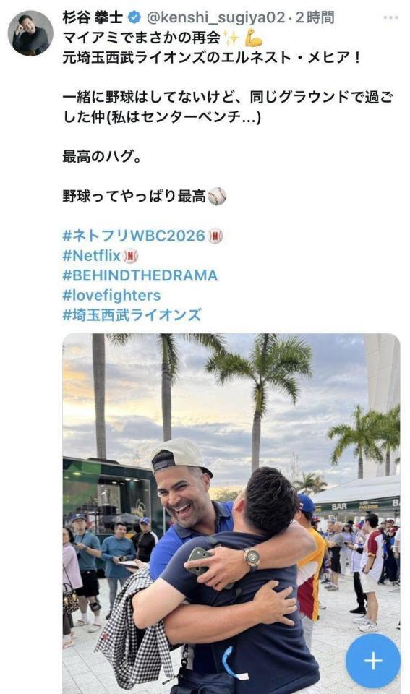Viewport: 410px width, 694px height.
Task: Click the tweet line 最高のハグ。
Action: (x=102, y=156)
